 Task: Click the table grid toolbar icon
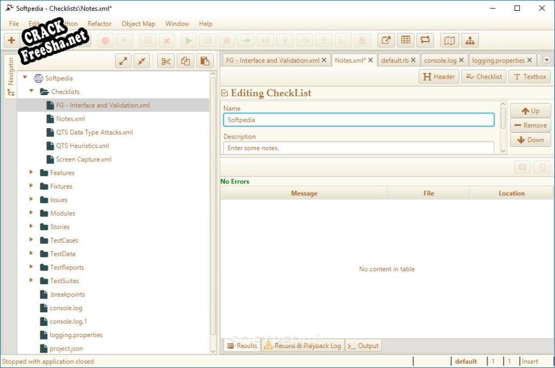click(x=405, y=40)
